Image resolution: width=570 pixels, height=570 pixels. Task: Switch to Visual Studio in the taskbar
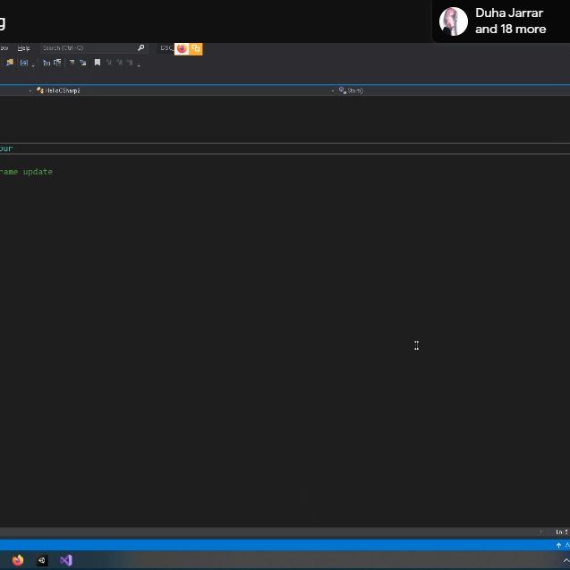click(x=65, y=560)
